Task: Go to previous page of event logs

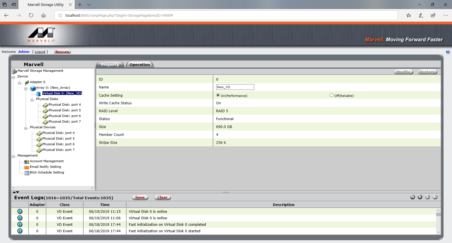Action: coord(420,197)
